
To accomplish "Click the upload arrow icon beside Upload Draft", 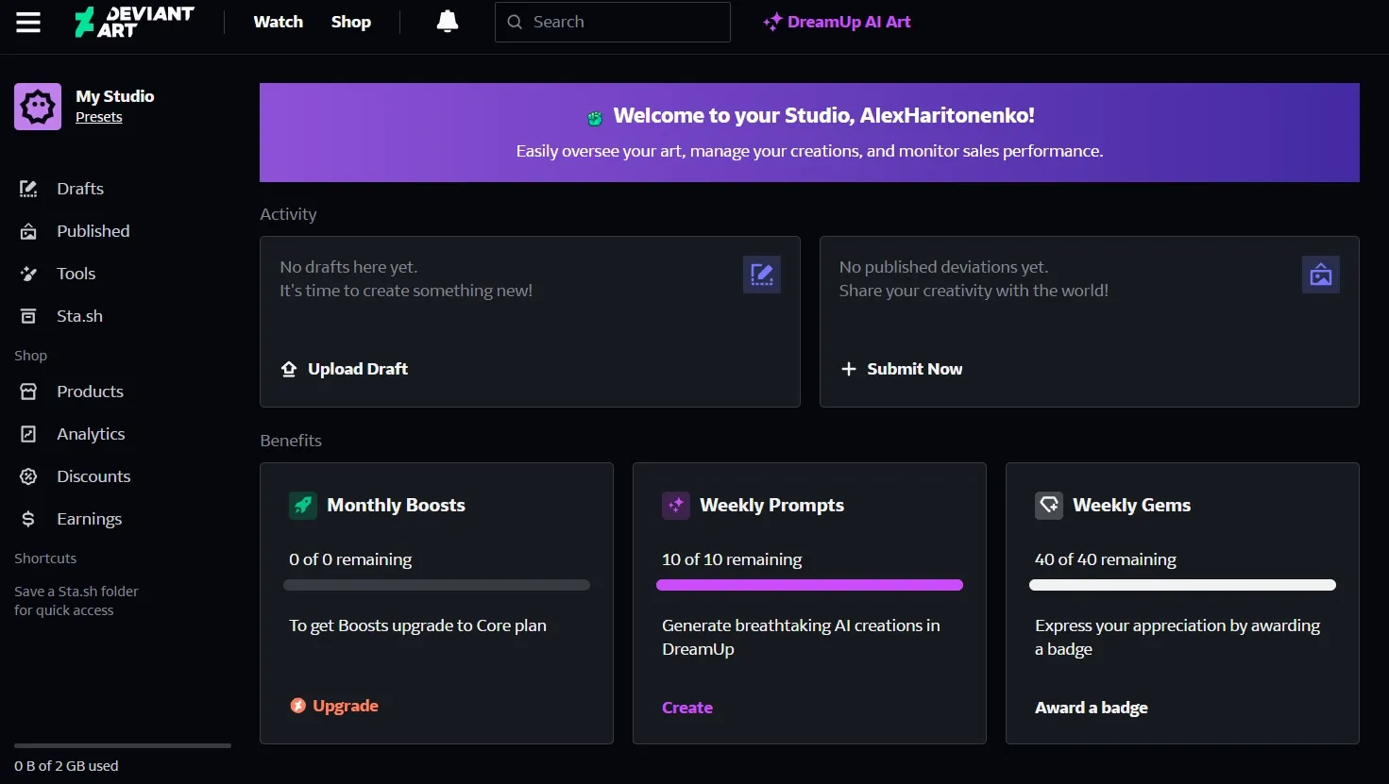I will point(289,369).
